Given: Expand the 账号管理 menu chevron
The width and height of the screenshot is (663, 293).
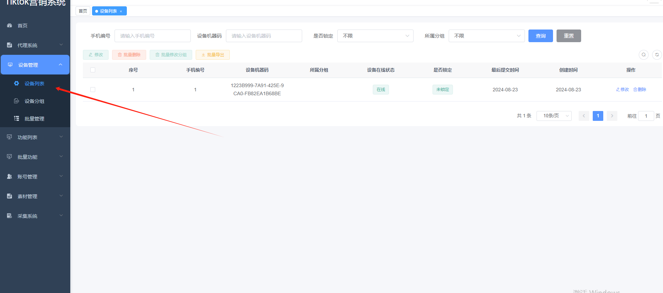Looking at the screenshot, I should pyautogui.click(x=61, y=176).
